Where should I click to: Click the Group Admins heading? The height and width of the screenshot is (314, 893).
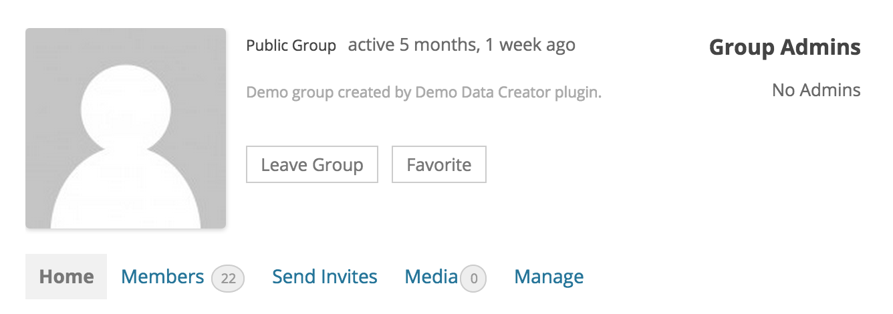(785, 47)
